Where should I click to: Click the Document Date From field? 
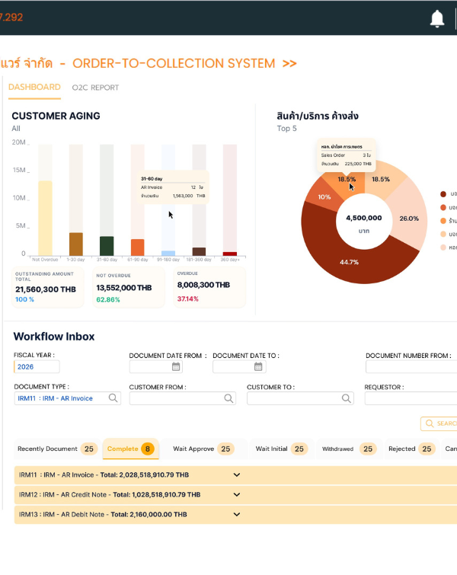pyautogui.click(x=156, y=367)
